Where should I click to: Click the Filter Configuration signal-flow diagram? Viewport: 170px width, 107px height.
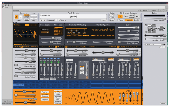103,30
